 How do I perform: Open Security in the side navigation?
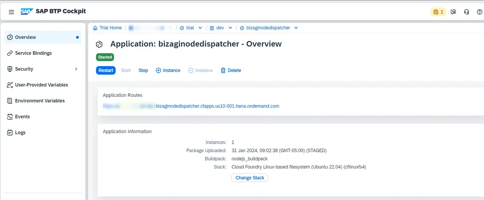43,69
